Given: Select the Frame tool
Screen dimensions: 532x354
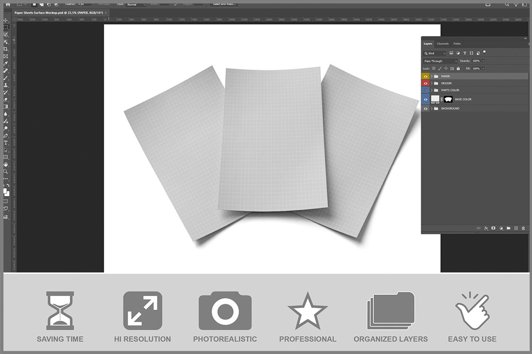Looking at the screenshot, I should (x=6, y=56).
